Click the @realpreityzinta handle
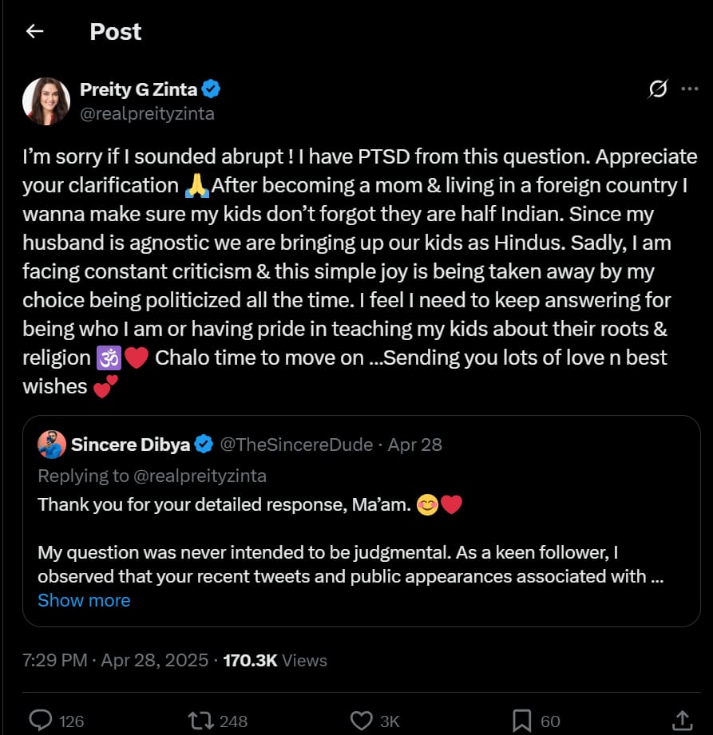 [147, 113]
